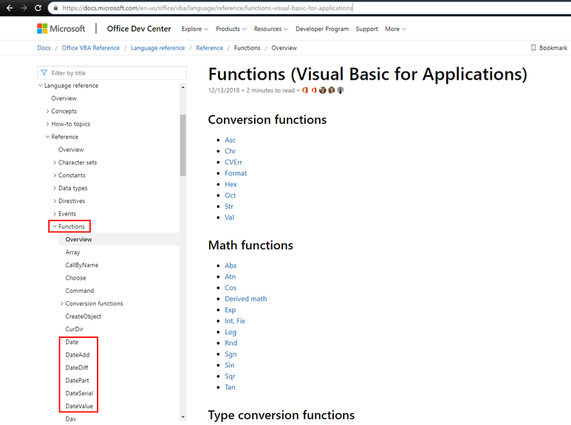Open the DateSerial sidebar item
The image size is (571, 425).
click(x=79, y=393)
